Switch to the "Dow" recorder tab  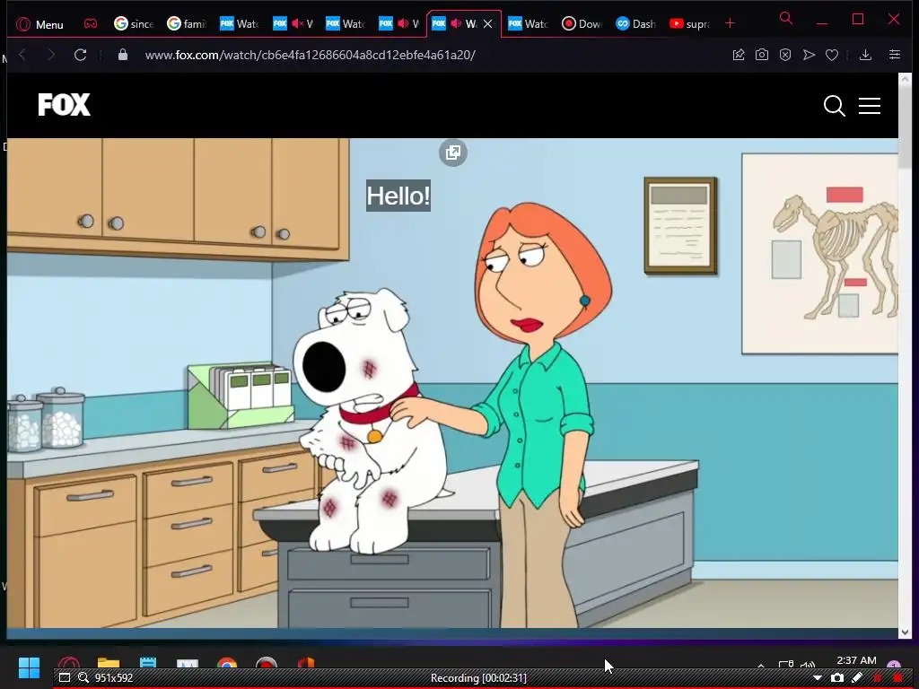(x=581, y=24)
